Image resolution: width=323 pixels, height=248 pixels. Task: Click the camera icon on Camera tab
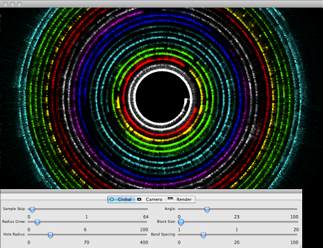coord(139,199)
